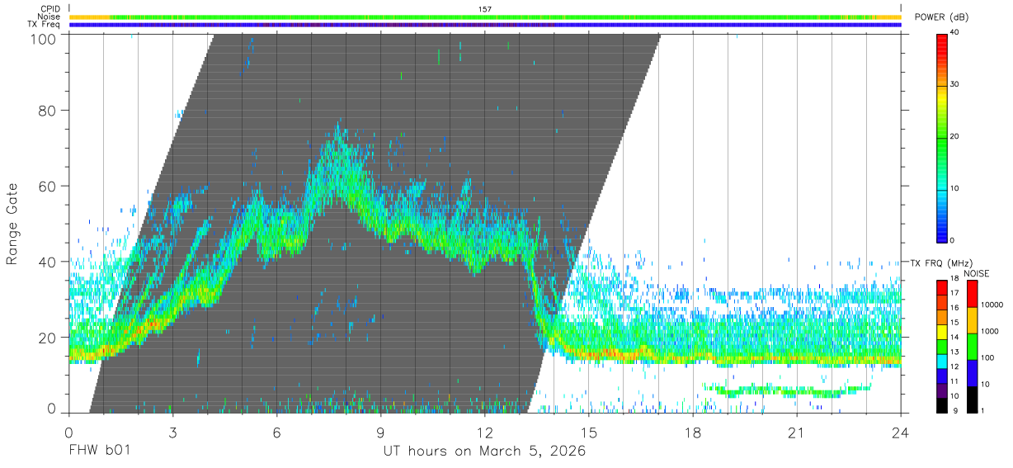This screenshot has width=1013, height=468.
Task: Select the 18 tick on UT hours axis
Action: pos(693,433)
